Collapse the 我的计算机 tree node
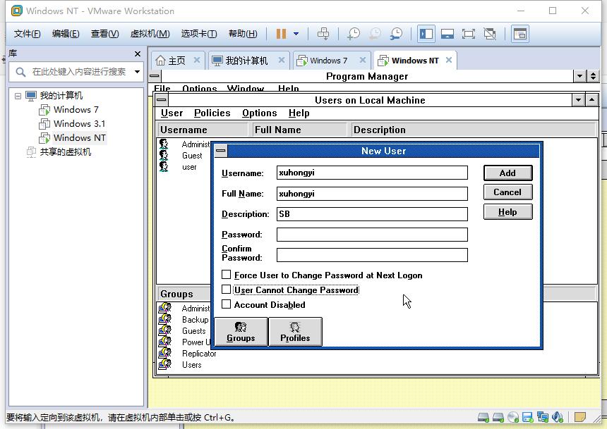Viewport: 607px width, 429px height. tap(18, 96)
